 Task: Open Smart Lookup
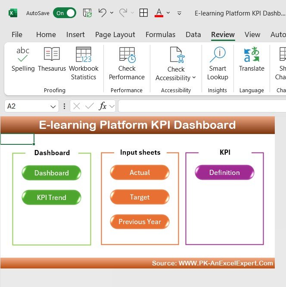click(x=218, y=63)
